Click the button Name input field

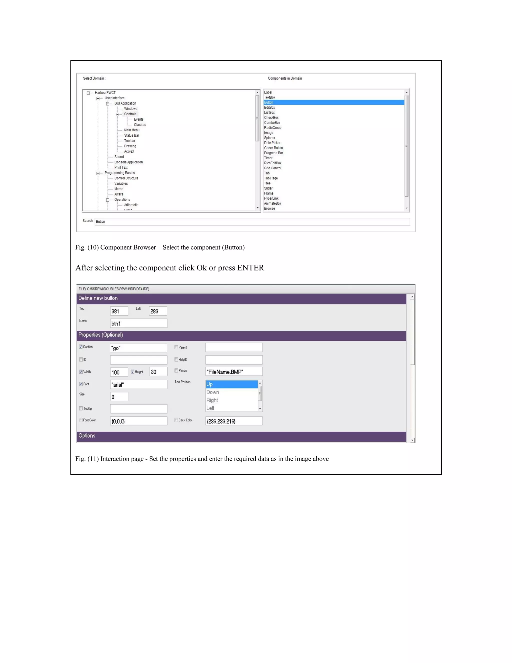coord(138,323)
